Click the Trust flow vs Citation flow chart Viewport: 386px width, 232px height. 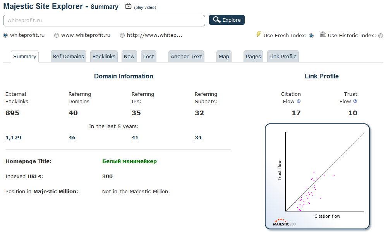(x=317, y=176)
